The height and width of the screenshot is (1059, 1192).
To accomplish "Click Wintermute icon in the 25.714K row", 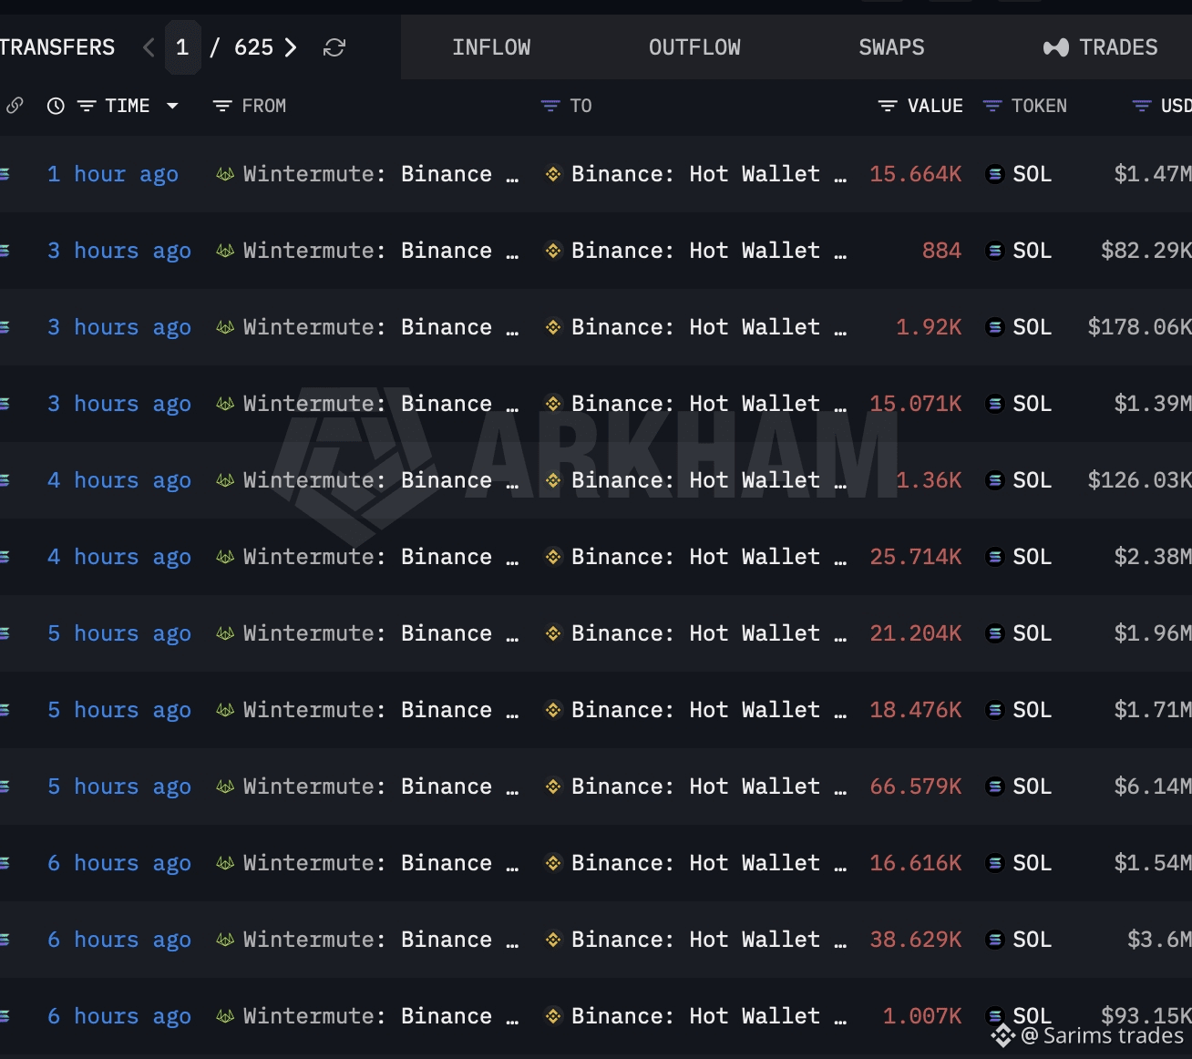I will pos(225,557).
